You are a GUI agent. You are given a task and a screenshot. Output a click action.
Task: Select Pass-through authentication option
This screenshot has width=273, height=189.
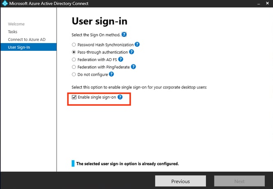(x=74, y=52)
